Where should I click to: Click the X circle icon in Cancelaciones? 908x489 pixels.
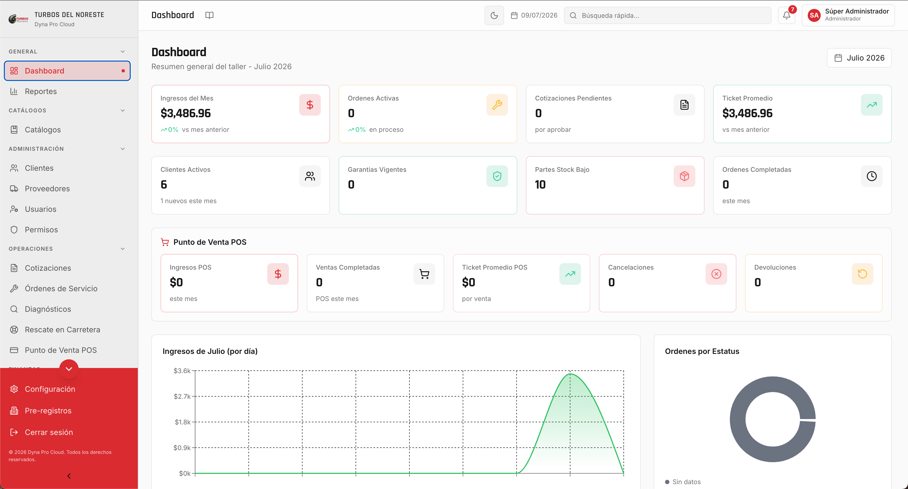(716, 274)
